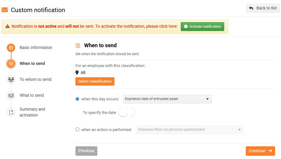Click the What to send envelope icon
This screenshot has height=159, width=281.
click(11, 96)
